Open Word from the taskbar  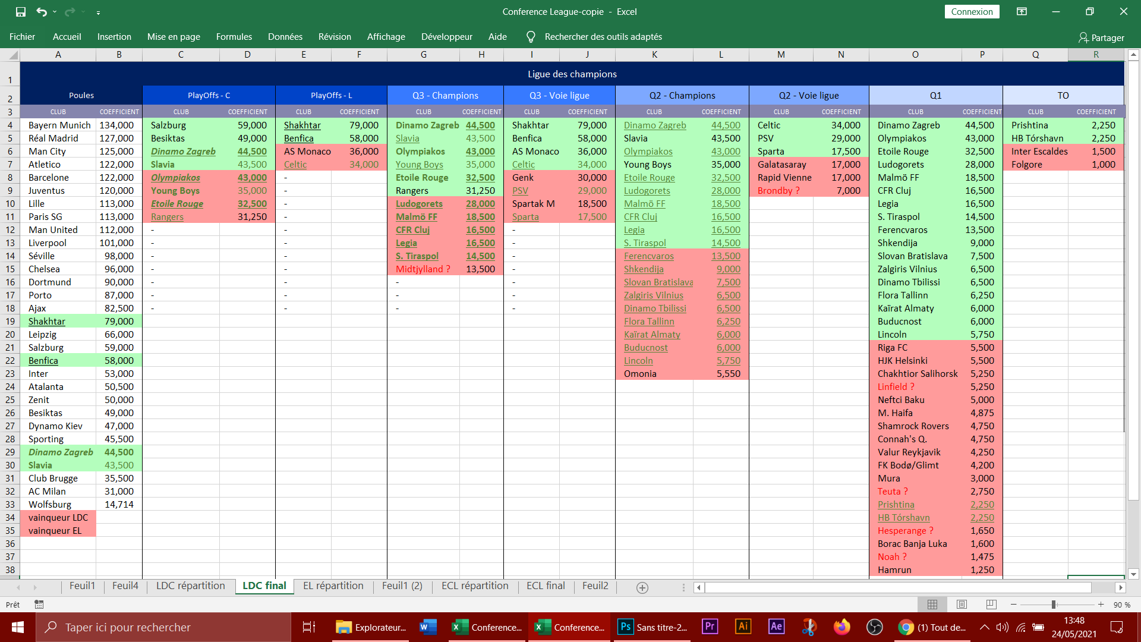(428, 627)
